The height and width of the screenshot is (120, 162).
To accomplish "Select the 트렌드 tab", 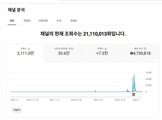I will click(74, 21).
